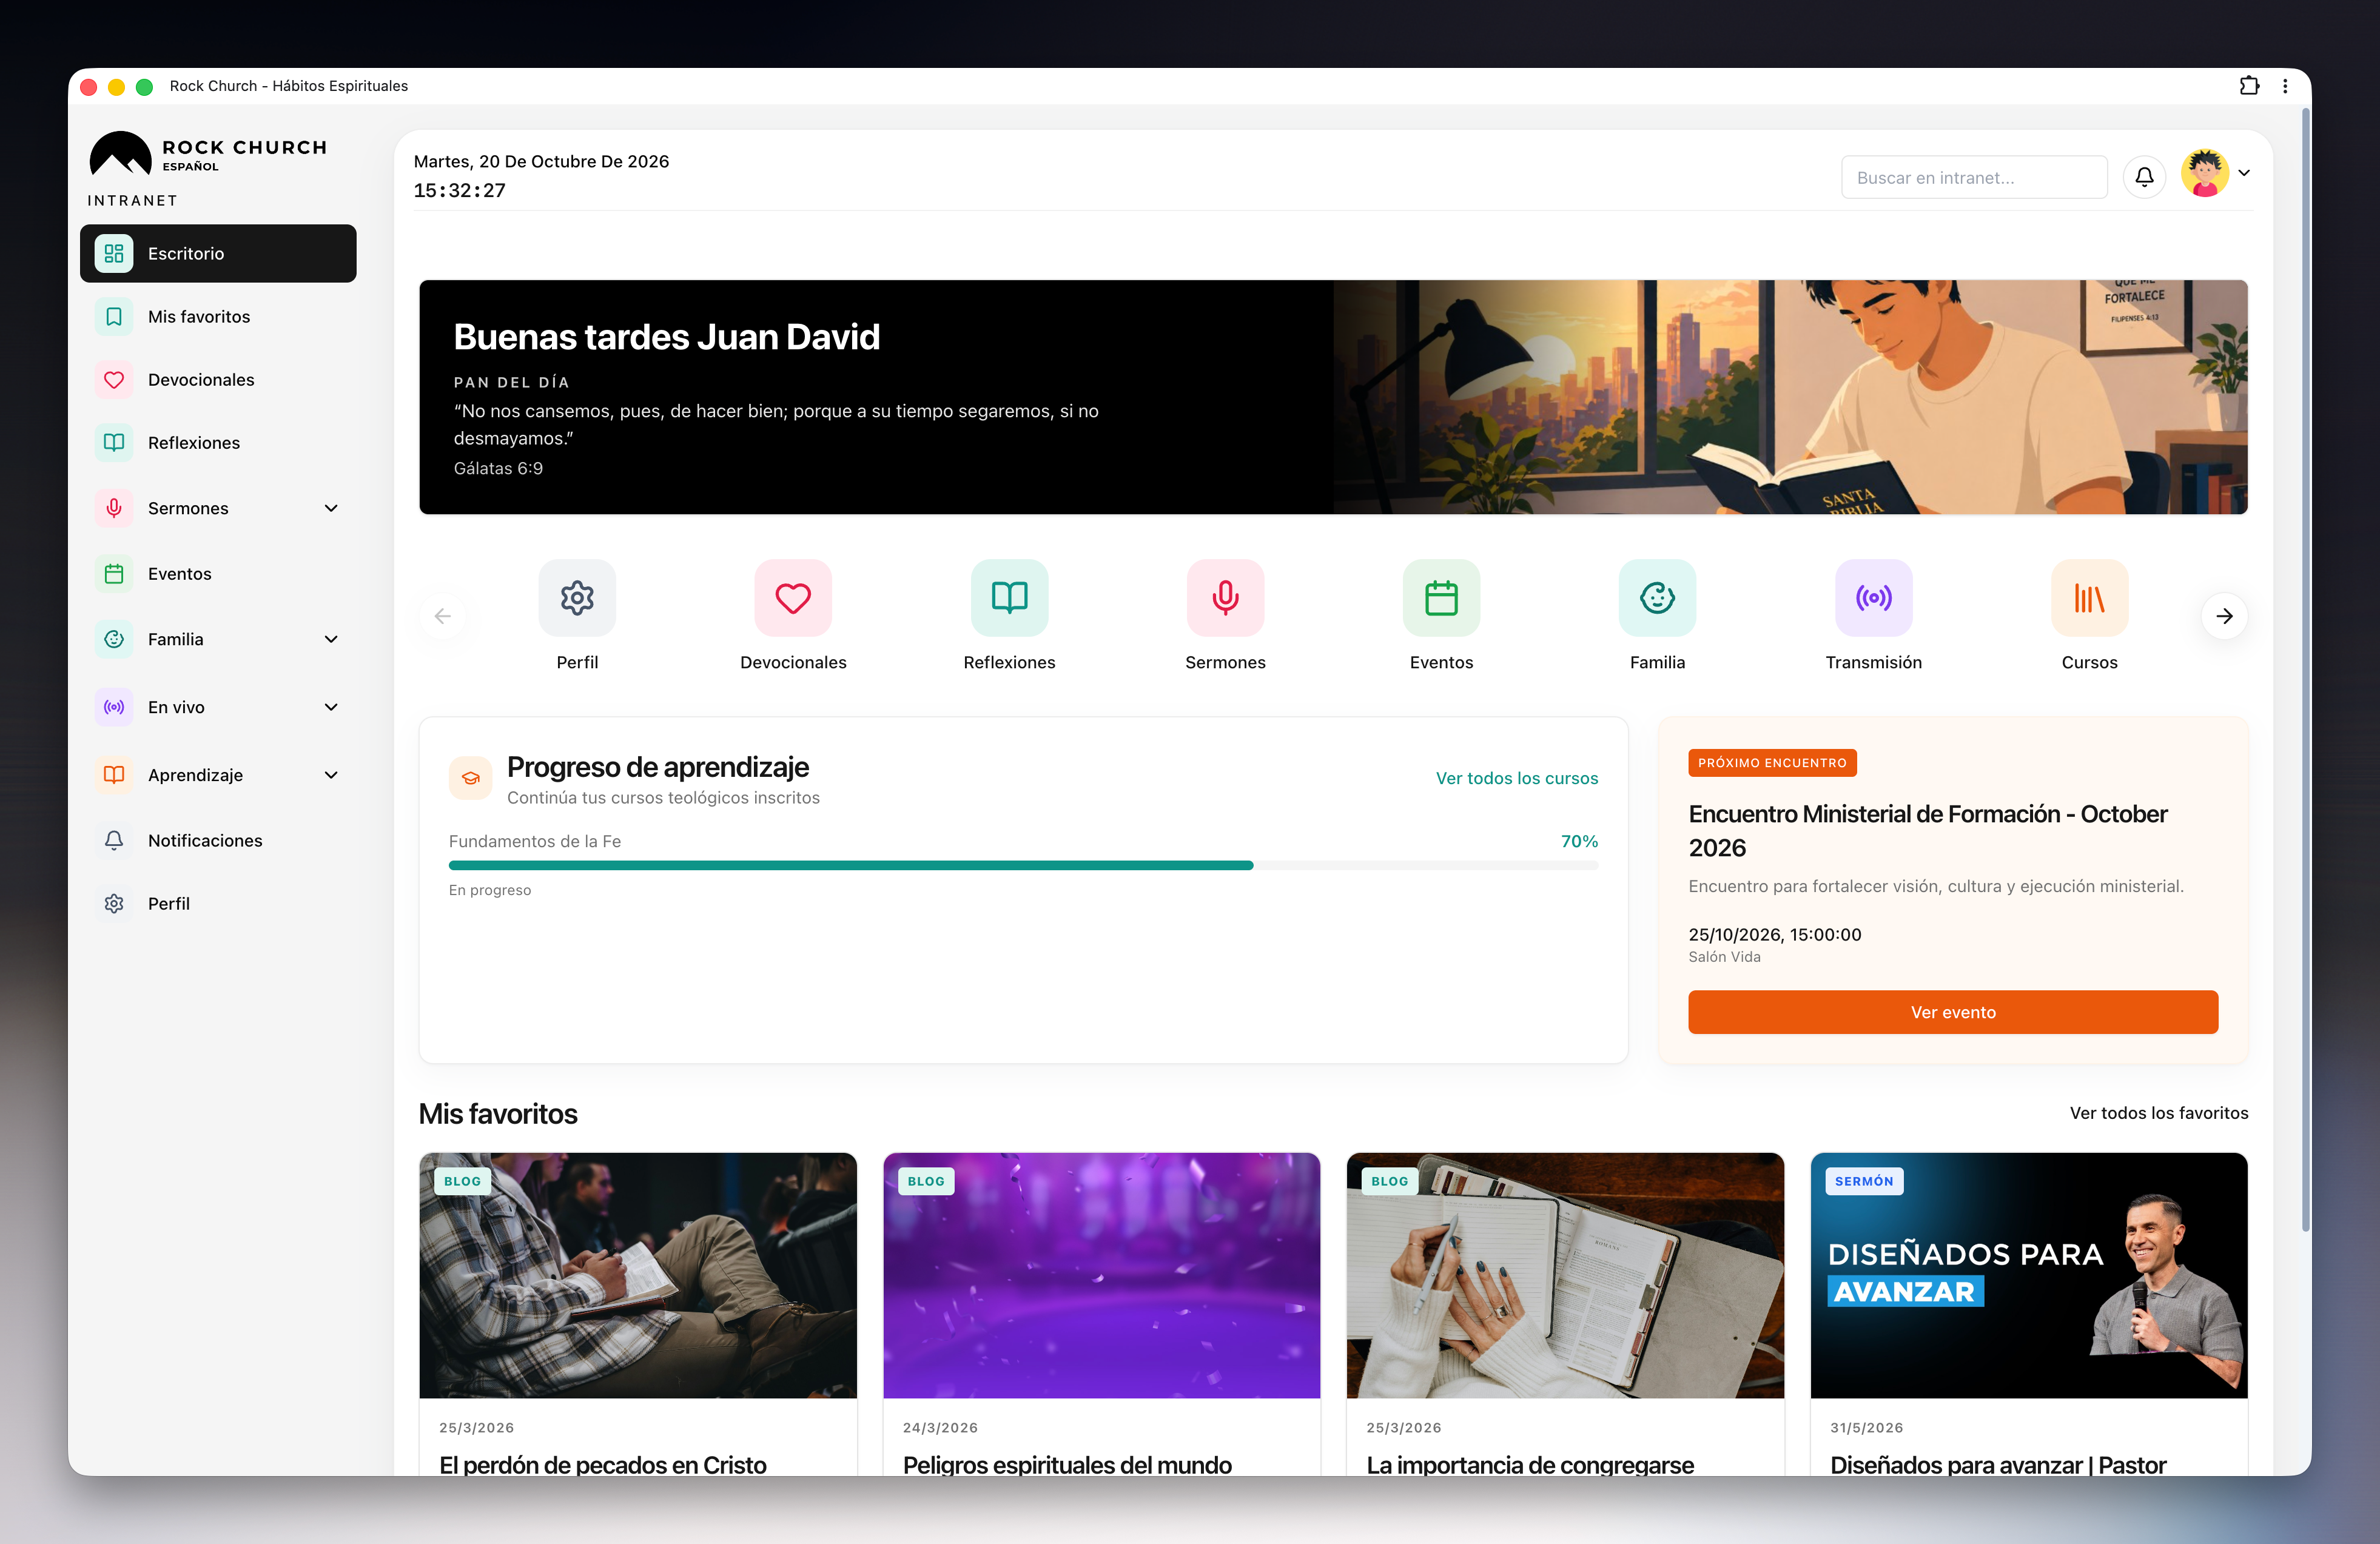The image size is (2380, 1544).
Task: Open Notificaciones from the sidebar
Action: click(218, 840)
